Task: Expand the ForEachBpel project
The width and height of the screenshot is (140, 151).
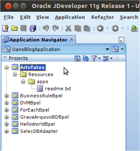Action: click(6, 110)
